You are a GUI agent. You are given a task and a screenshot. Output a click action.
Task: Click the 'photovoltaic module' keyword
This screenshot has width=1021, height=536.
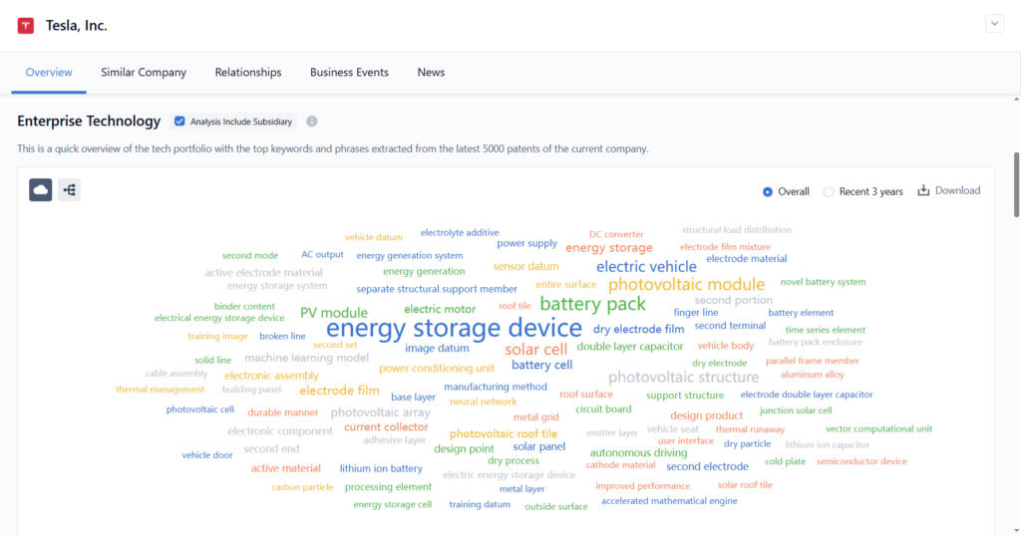[686, 285]
